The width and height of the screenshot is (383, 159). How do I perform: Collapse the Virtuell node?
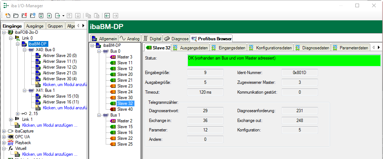[4, 148]
